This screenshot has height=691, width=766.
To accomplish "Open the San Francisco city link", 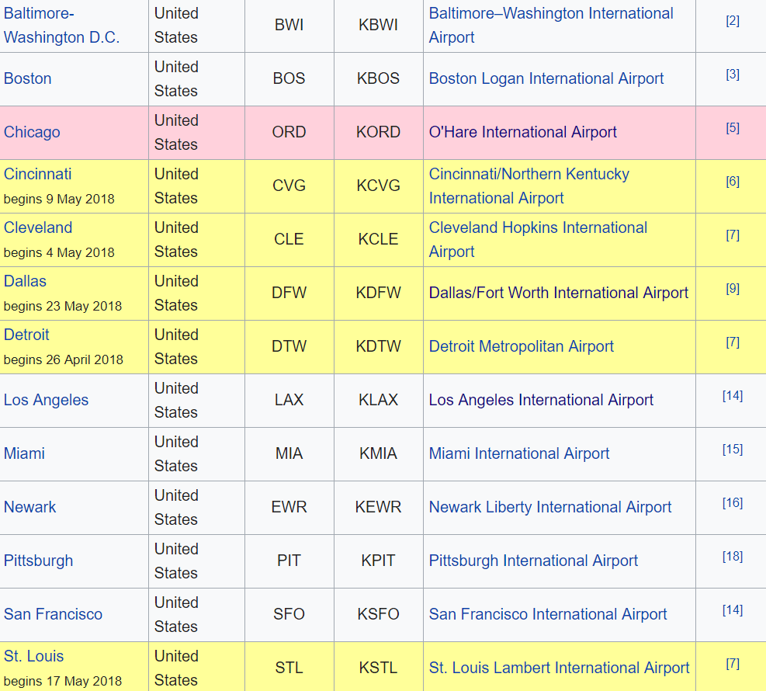I will [x=53, y=614].
